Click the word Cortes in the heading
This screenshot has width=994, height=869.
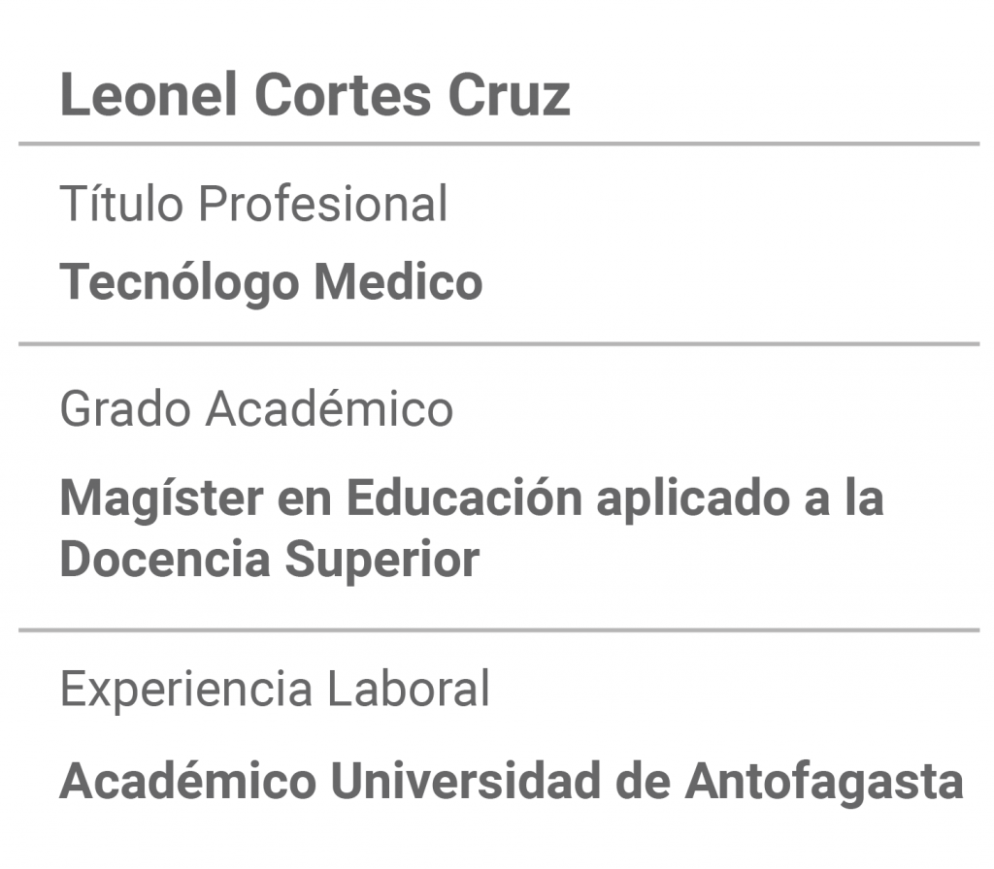click(x=343, y=95)
